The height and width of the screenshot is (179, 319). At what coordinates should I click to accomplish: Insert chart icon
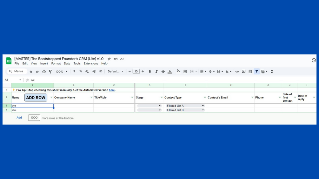click(250, 72)
